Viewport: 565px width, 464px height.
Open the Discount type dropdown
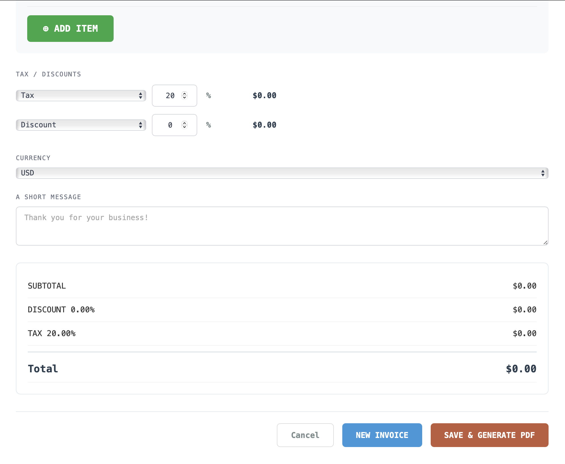click(81, 125)
